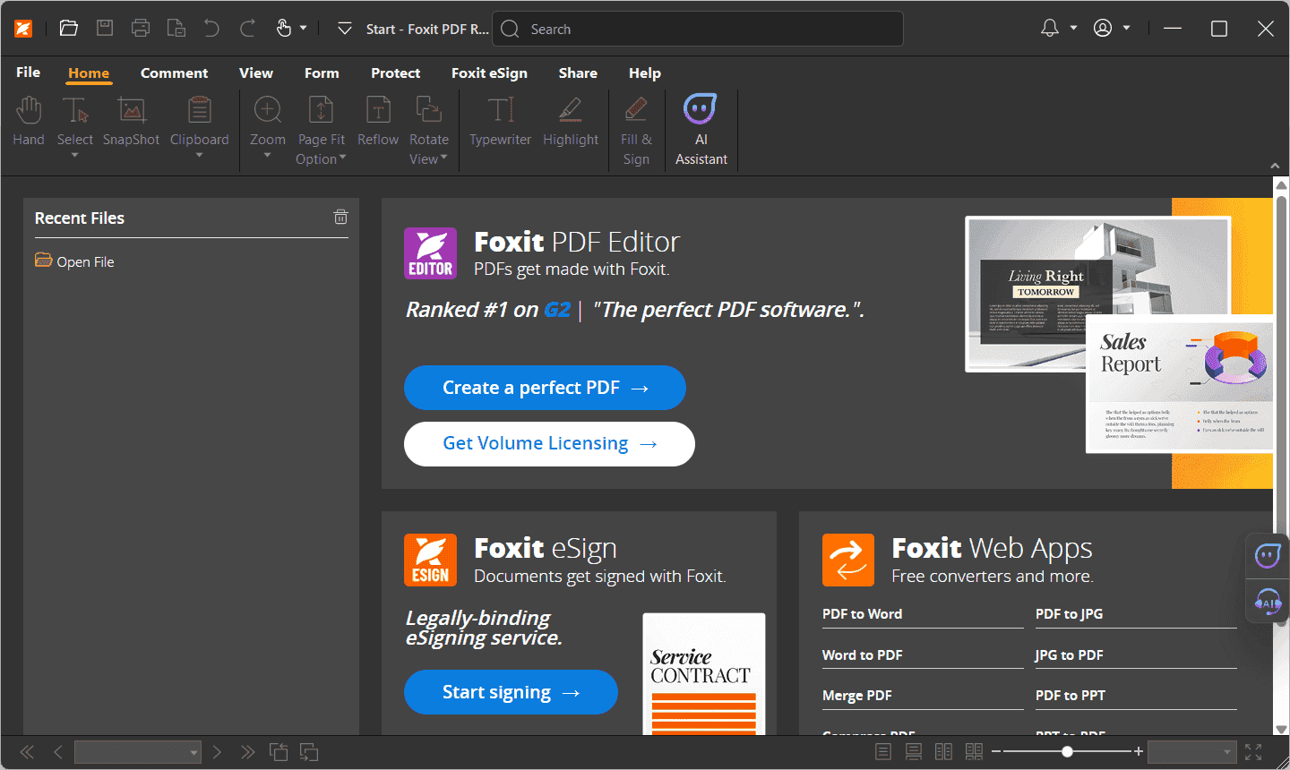1290x770 pixels.
Task: Click Create a perfect PDF button
Action: 545,388
